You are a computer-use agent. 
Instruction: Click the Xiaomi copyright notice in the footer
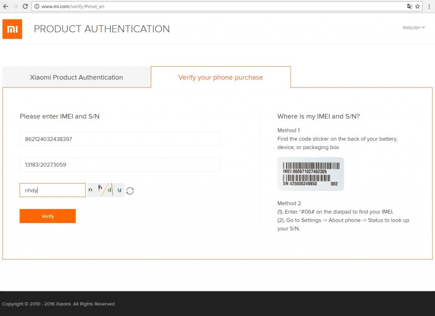[59, 304]
